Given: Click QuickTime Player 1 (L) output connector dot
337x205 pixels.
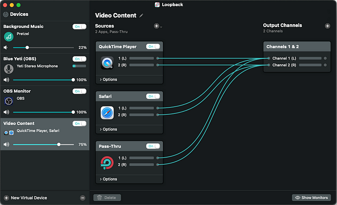Looking at the screenshot, I should tap(157, 58).
